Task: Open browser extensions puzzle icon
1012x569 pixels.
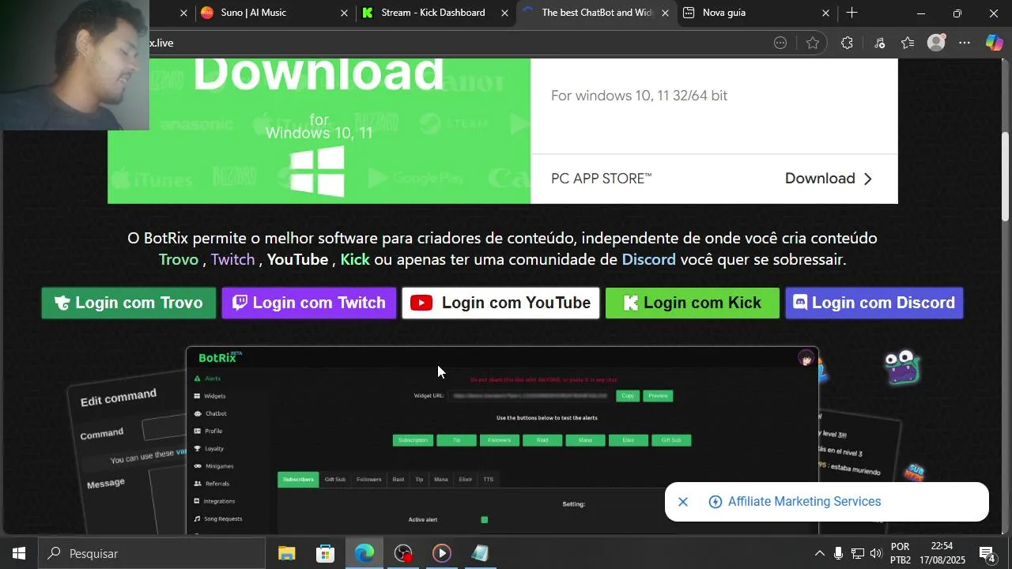Action: click(x=847, y=43)
